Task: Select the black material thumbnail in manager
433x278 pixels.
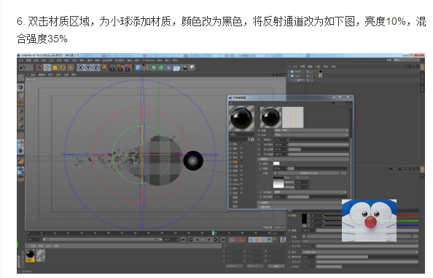Action: click(30, 255)
